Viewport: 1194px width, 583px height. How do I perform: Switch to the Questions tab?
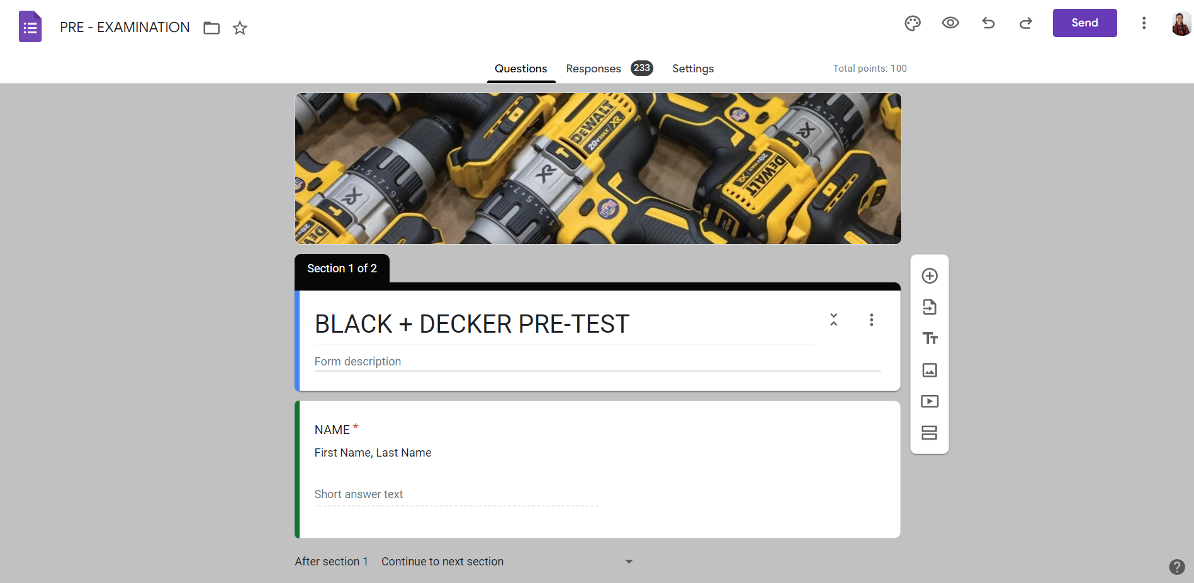(521, 69)
